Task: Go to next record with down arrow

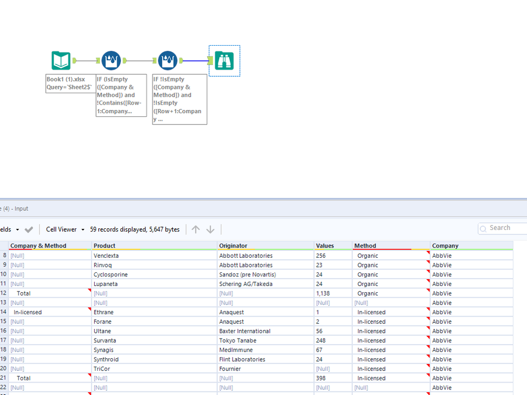Action: [x=210, y=229]
